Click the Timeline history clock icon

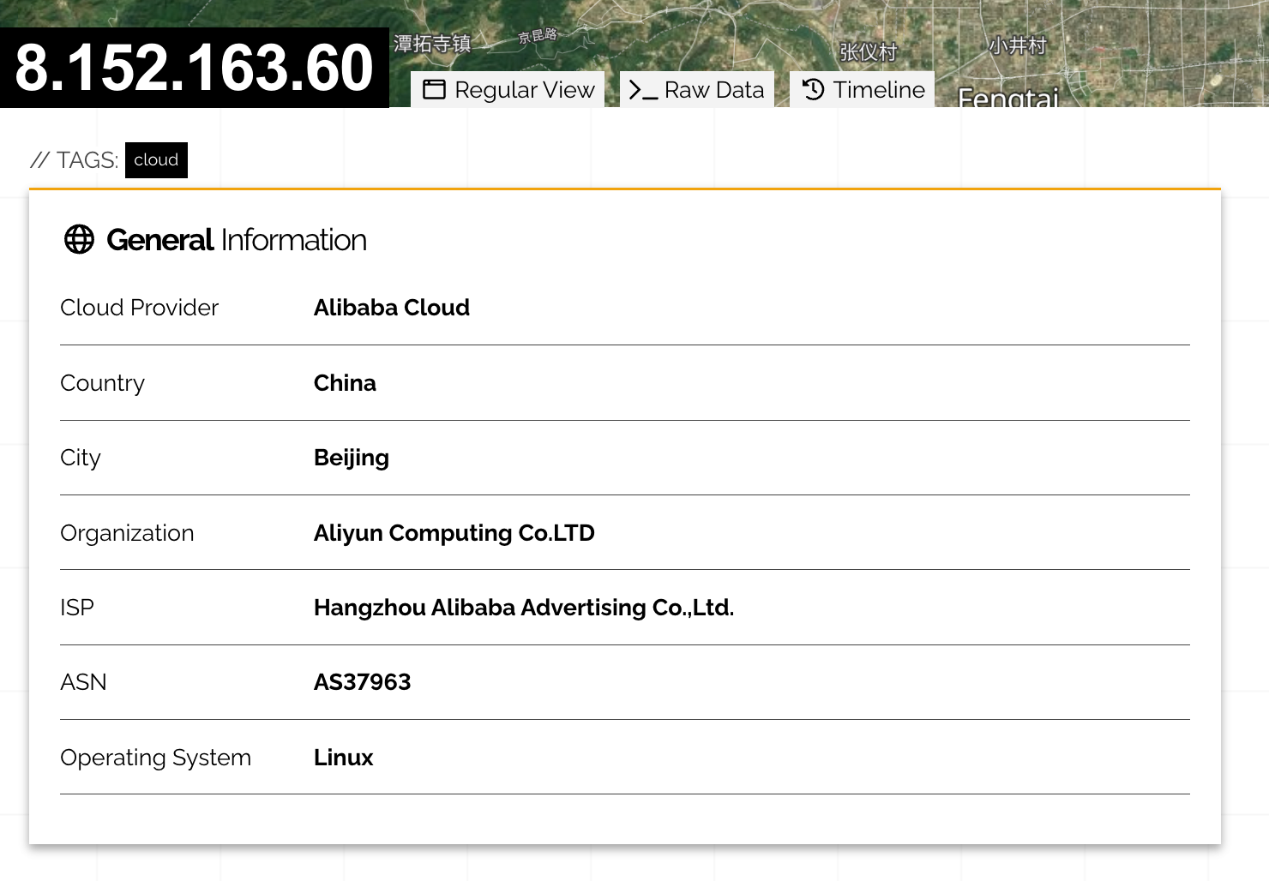pyautogui.click(x=813, y=89)
